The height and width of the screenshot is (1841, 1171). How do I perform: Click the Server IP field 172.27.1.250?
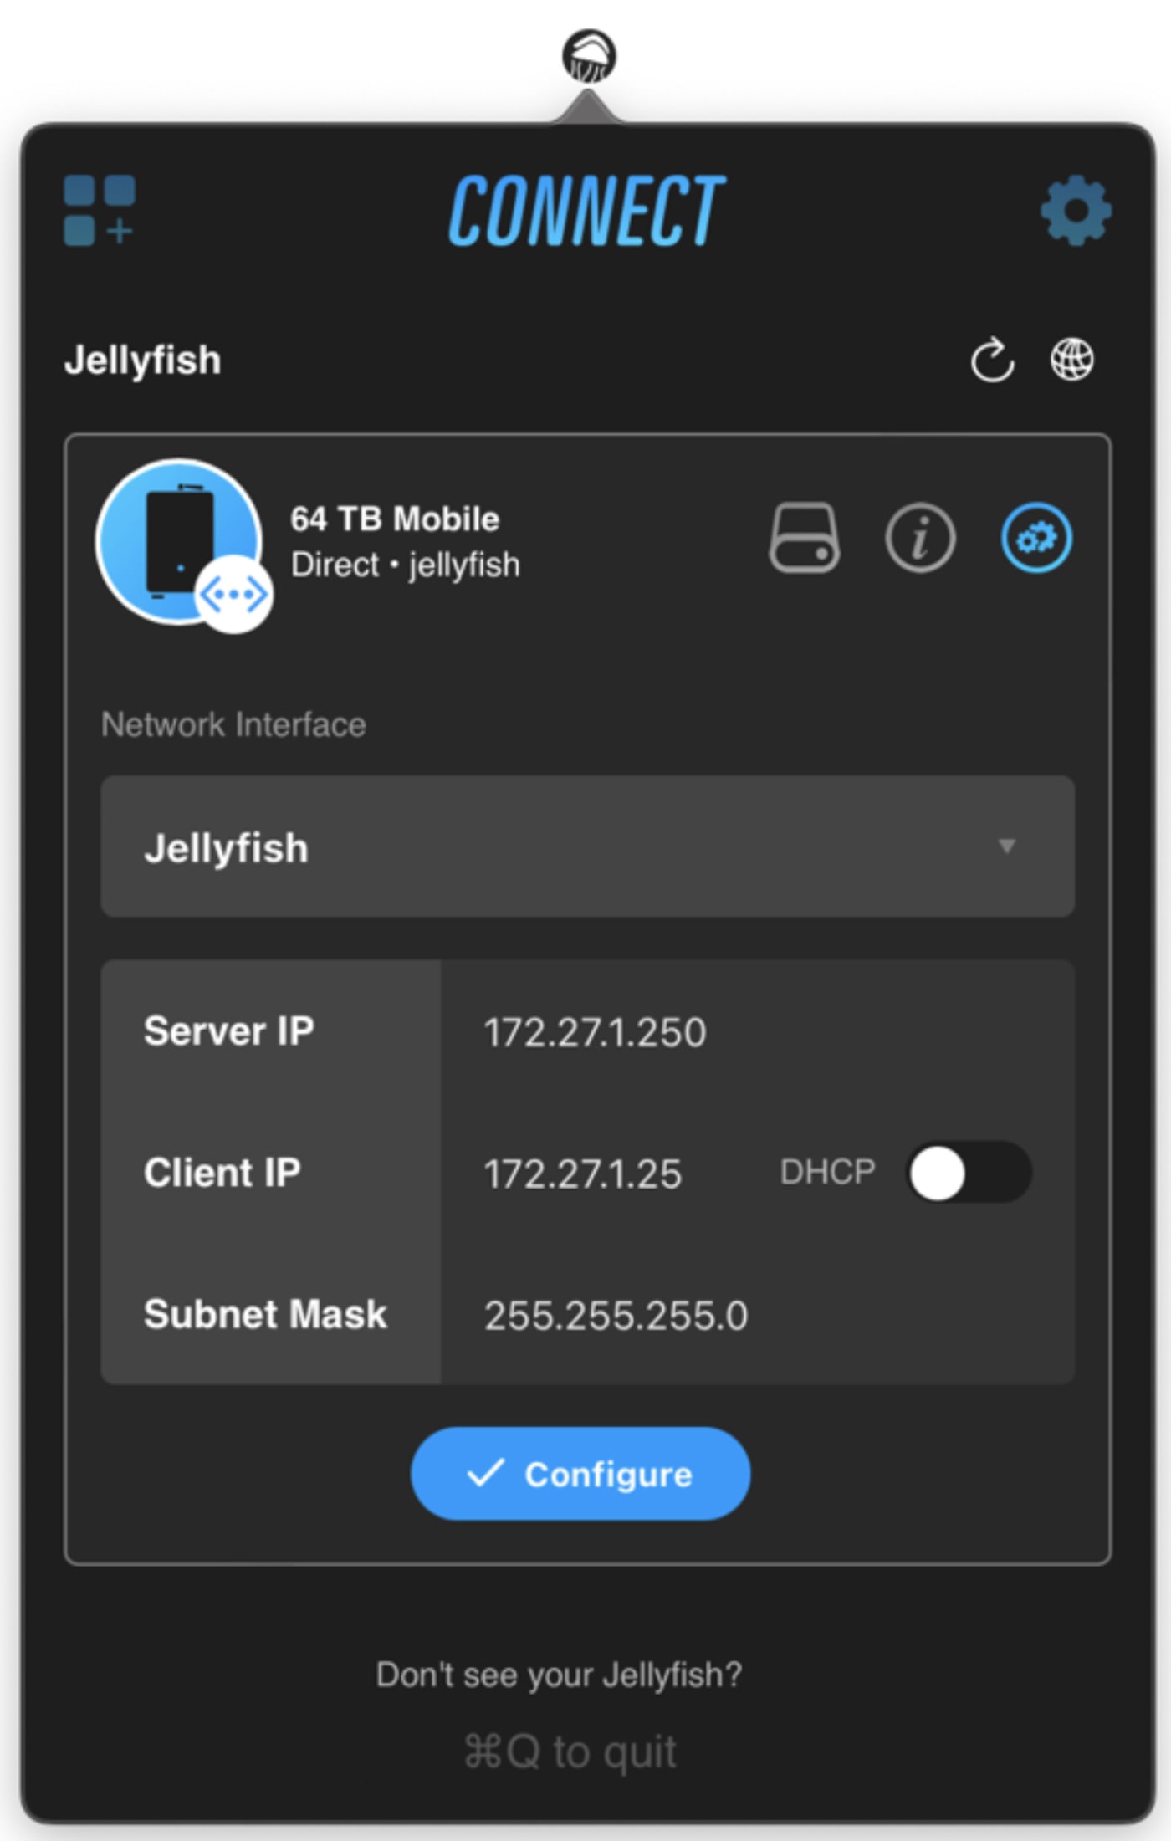757,1031
